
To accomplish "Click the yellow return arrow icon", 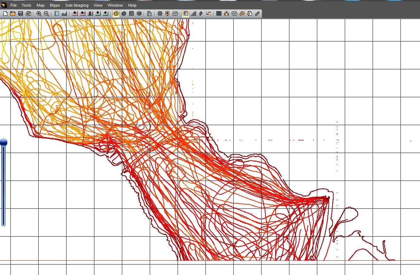I will (x=242, y=14).
